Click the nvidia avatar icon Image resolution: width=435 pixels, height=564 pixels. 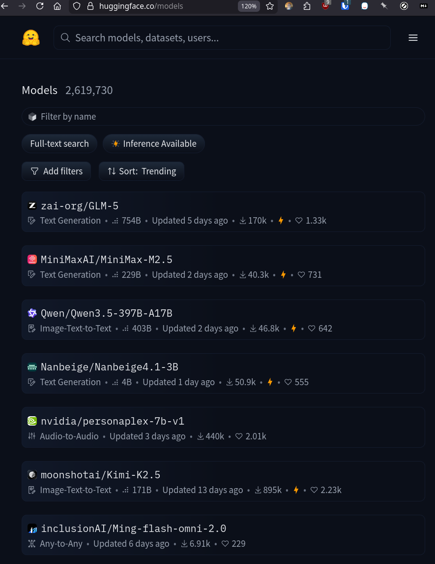[x=32, y=421]
